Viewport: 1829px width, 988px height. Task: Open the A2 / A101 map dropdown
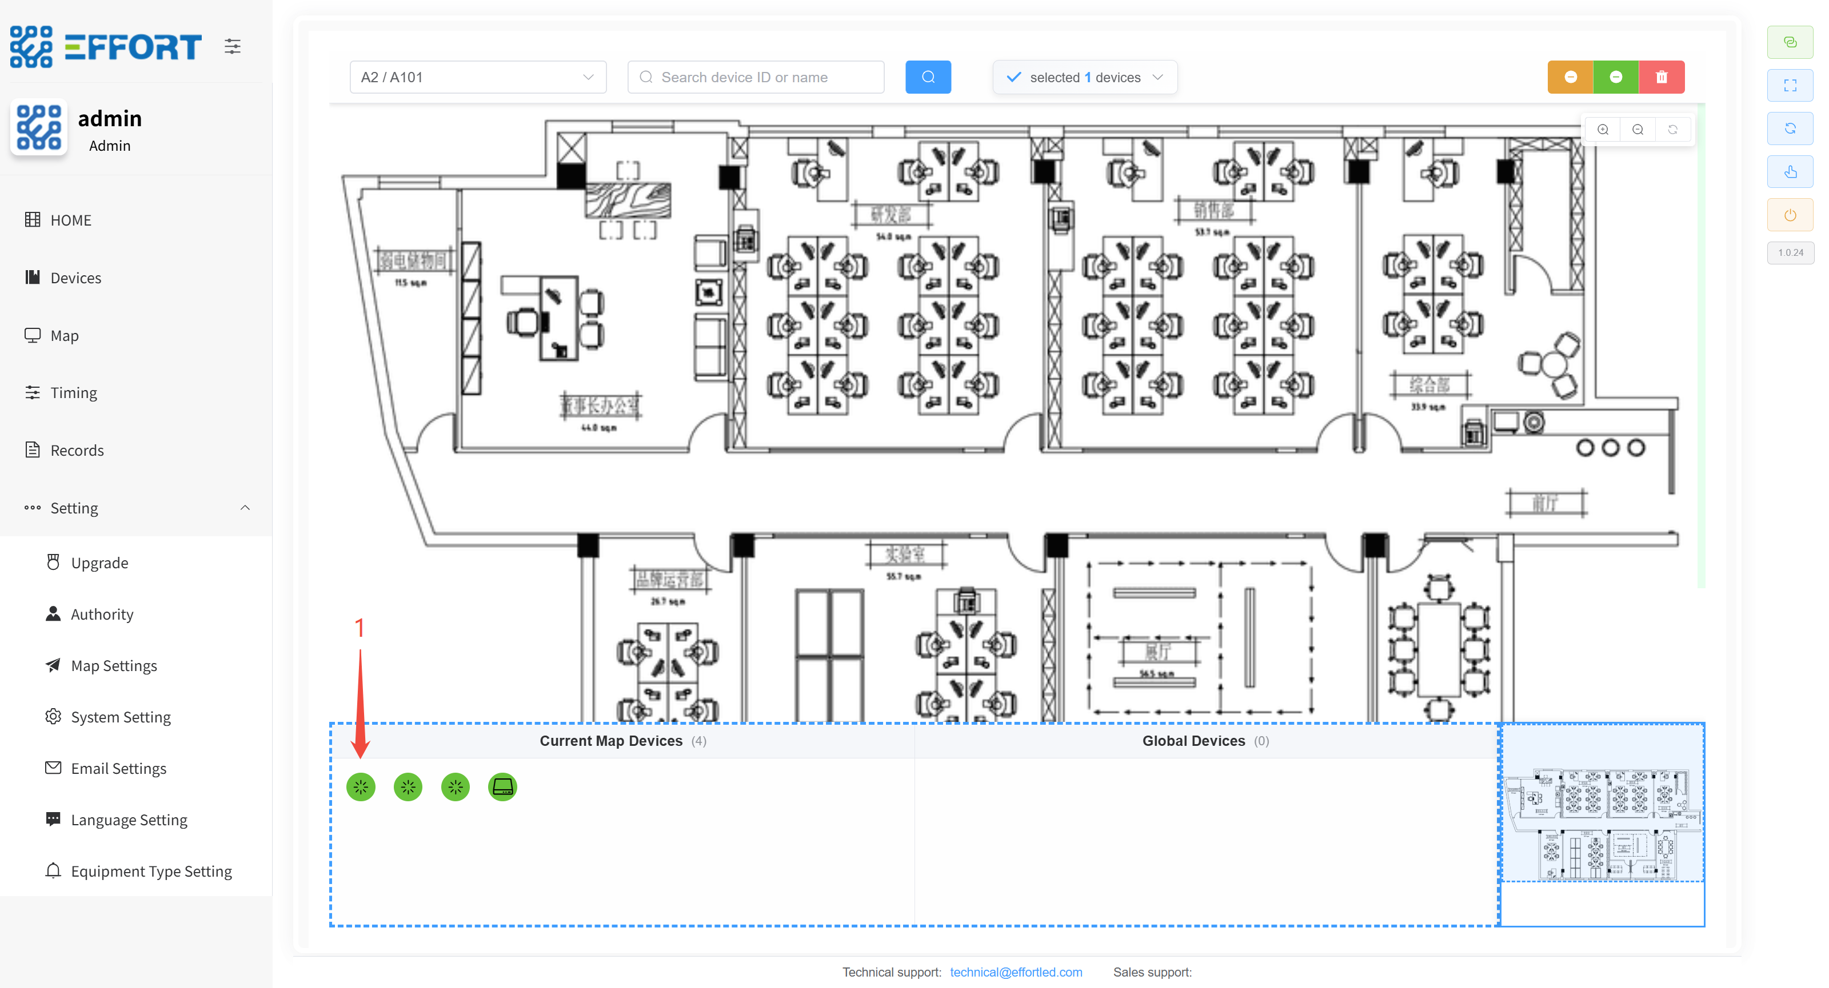477,77
